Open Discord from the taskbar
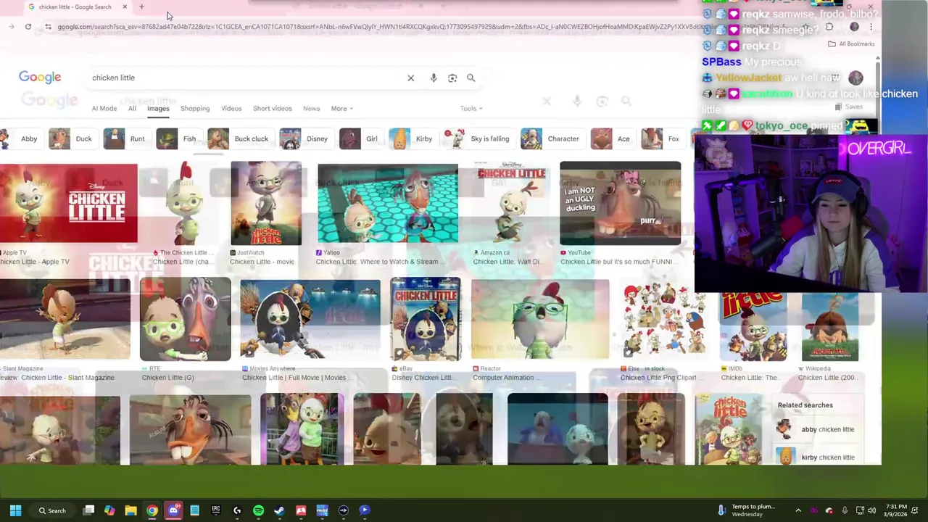This screenshot has width=928, height=522. [173, 510]
